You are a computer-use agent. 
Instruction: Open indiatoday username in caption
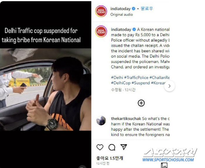coord(121,30)
